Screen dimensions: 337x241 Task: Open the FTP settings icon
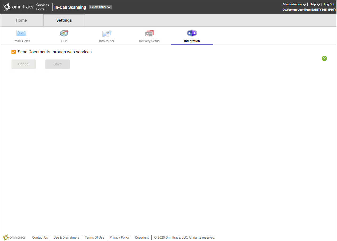(x=64, y=33)
